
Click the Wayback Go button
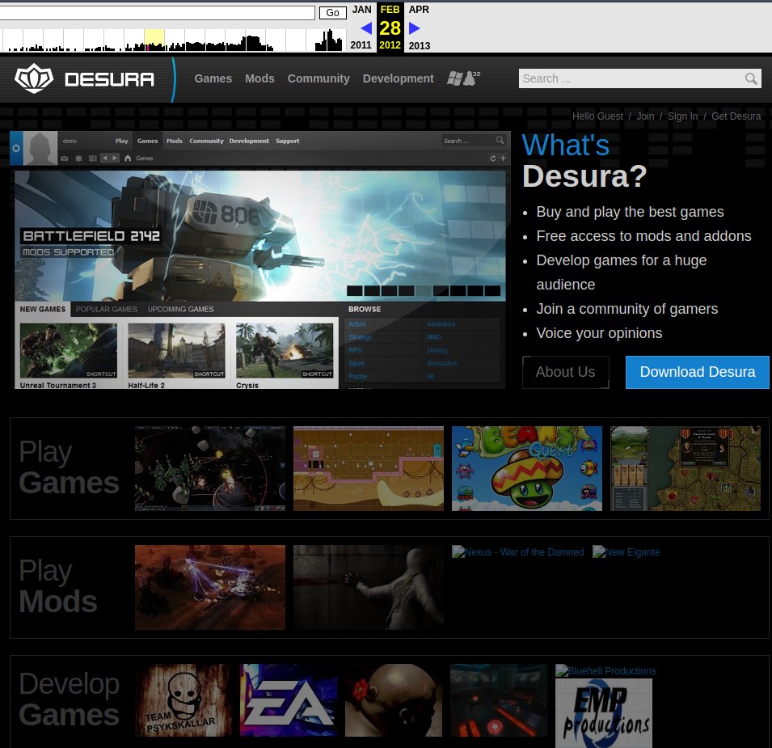[332, 13]
